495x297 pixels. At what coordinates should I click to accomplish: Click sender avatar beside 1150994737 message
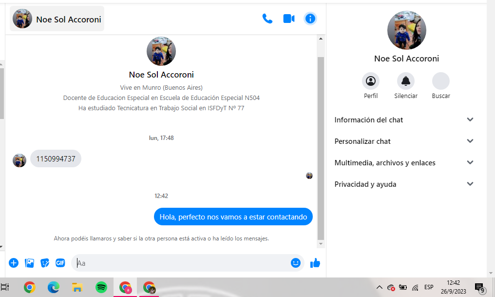[19, 160]
